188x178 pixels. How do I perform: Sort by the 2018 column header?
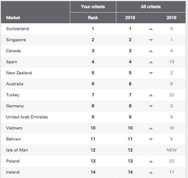(171, 18)
